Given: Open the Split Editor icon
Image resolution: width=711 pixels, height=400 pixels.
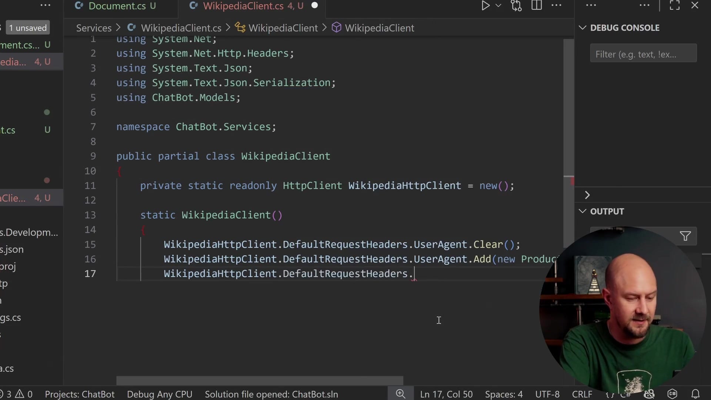Looking at the screenshot, I should click(x=537, y=5).
